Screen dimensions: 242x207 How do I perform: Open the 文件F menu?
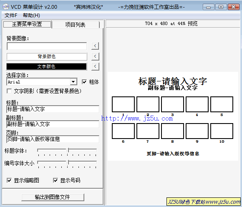11,15
